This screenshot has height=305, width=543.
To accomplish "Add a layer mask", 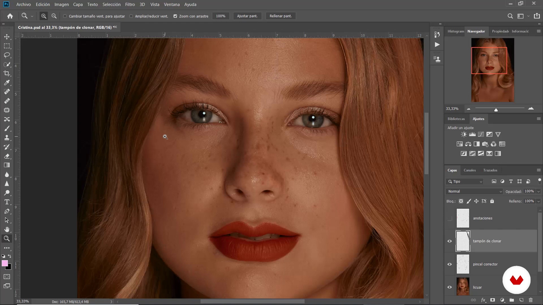I will pyautogui.click(x=493, y=300).
